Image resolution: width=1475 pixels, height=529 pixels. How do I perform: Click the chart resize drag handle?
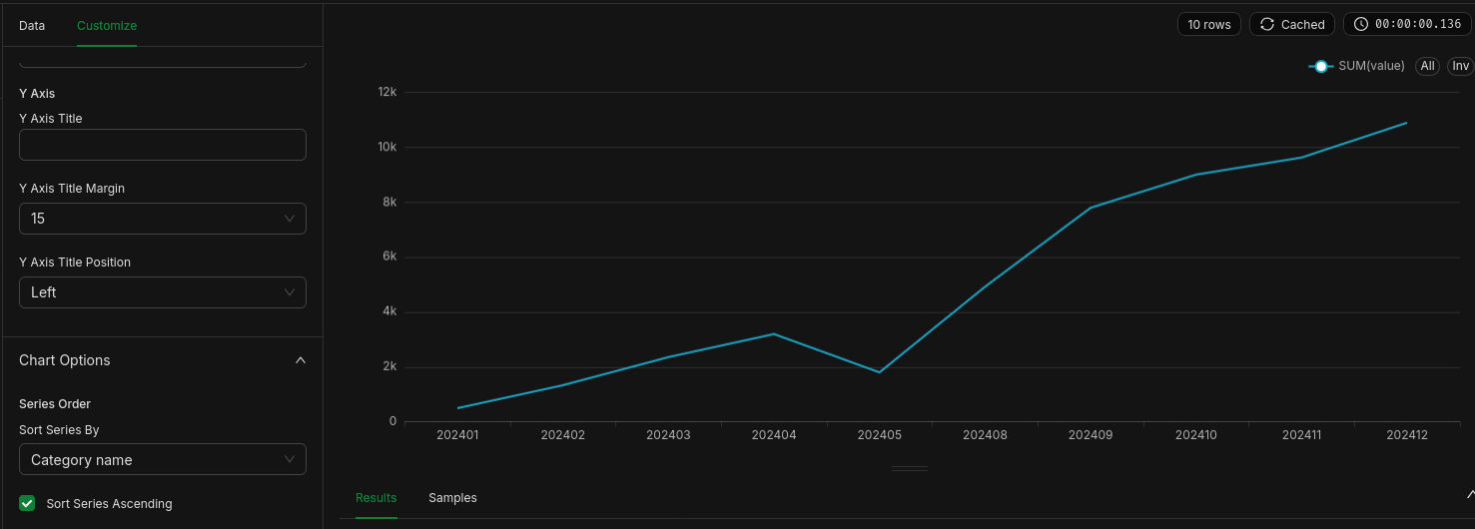[909, 468]
